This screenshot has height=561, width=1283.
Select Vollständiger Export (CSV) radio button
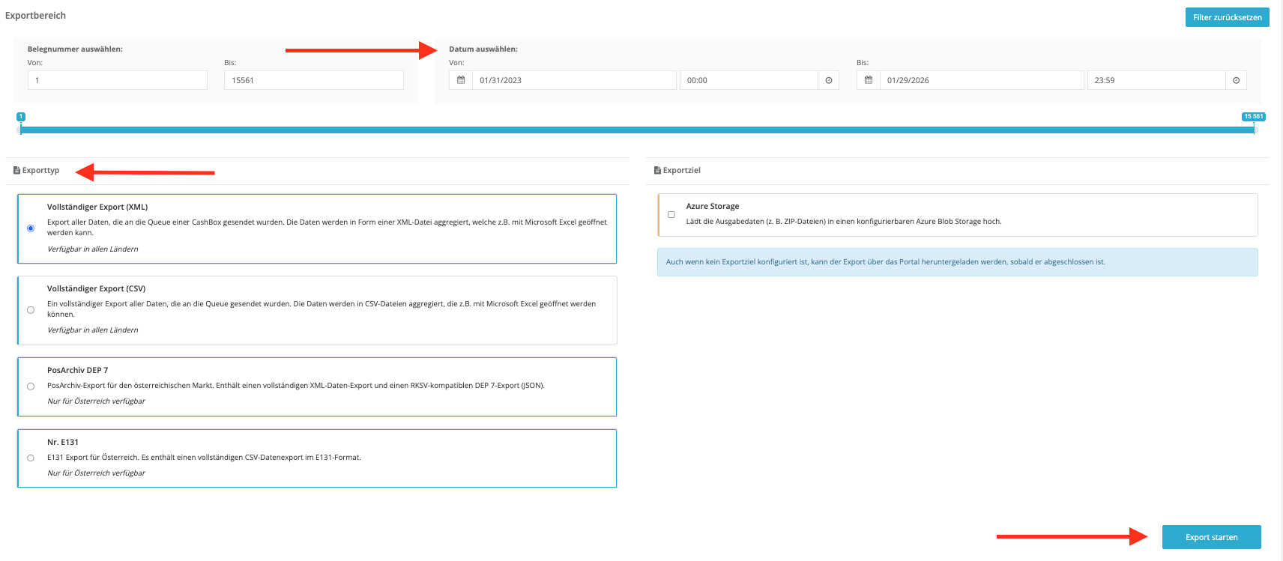coord(31,310)
